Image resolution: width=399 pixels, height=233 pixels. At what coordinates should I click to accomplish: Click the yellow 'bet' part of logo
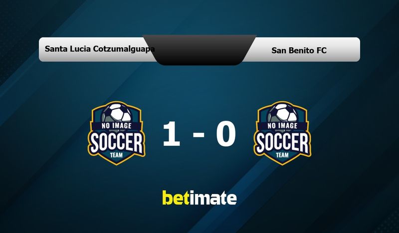coord(176,198)
